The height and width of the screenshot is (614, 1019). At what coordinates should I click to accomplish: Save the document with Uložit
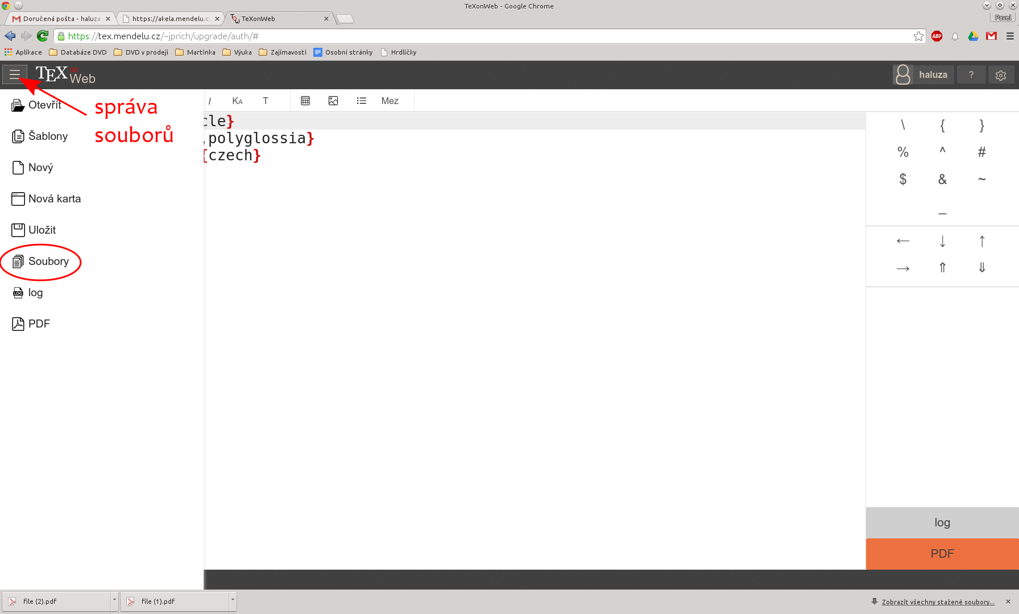[34, 230]
